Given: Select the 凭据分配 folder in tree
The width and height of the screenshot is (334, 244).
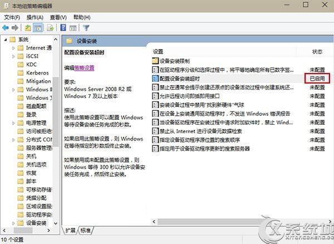Looking at the screenshot, I should [36, 198].
